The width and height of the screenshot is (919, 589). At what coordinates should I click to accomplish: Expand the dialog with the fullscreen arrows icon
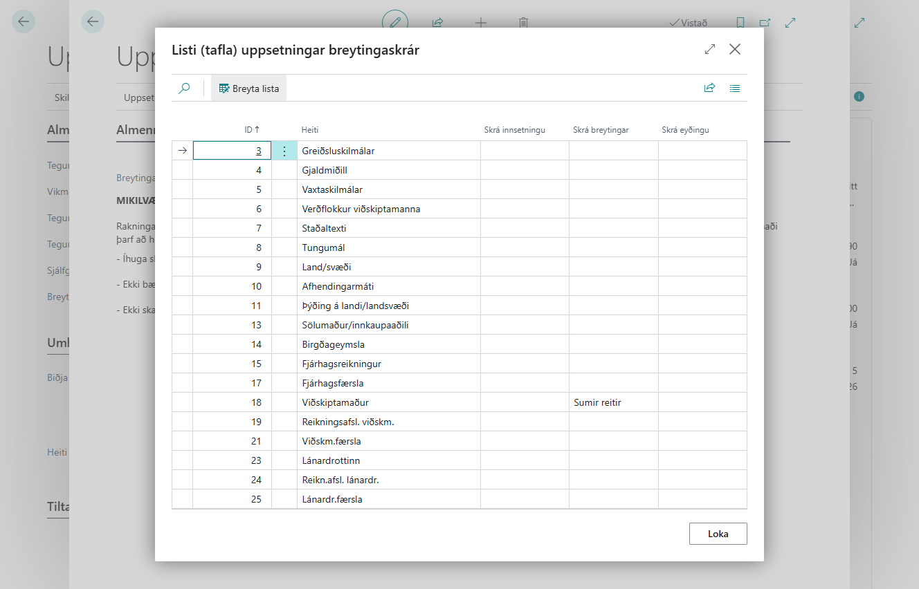pyautogui.click(x=710, y=49)
